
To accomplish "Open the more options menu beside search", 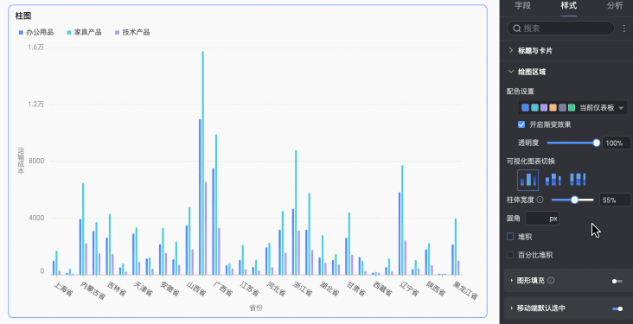I will (x=623, y=29).
